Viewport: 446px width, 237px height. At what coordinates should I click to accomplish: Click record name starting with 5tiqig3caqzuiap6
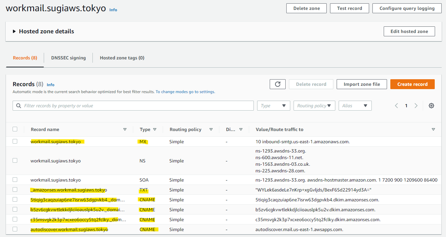[78, 200]
